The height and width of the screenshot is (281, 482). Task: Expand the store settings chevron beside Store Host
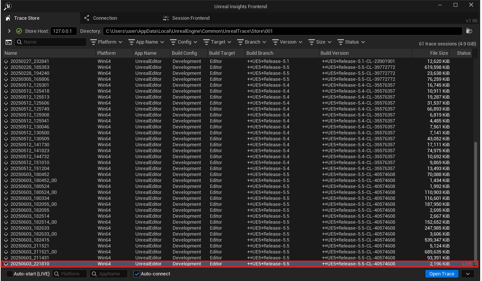[x=9, y=31]
